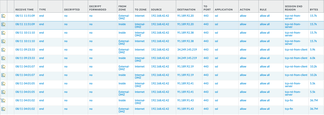Sort by the Receive Time column header
Screen dimensions: 324x115
pos(25,10)
